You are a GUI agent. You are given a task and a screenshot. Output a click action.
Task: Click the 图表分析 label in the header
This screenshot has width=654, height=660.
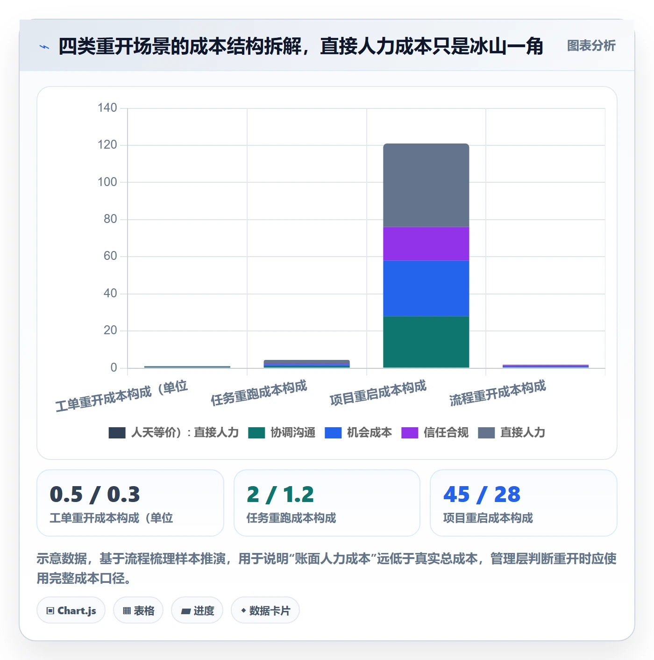591,46
